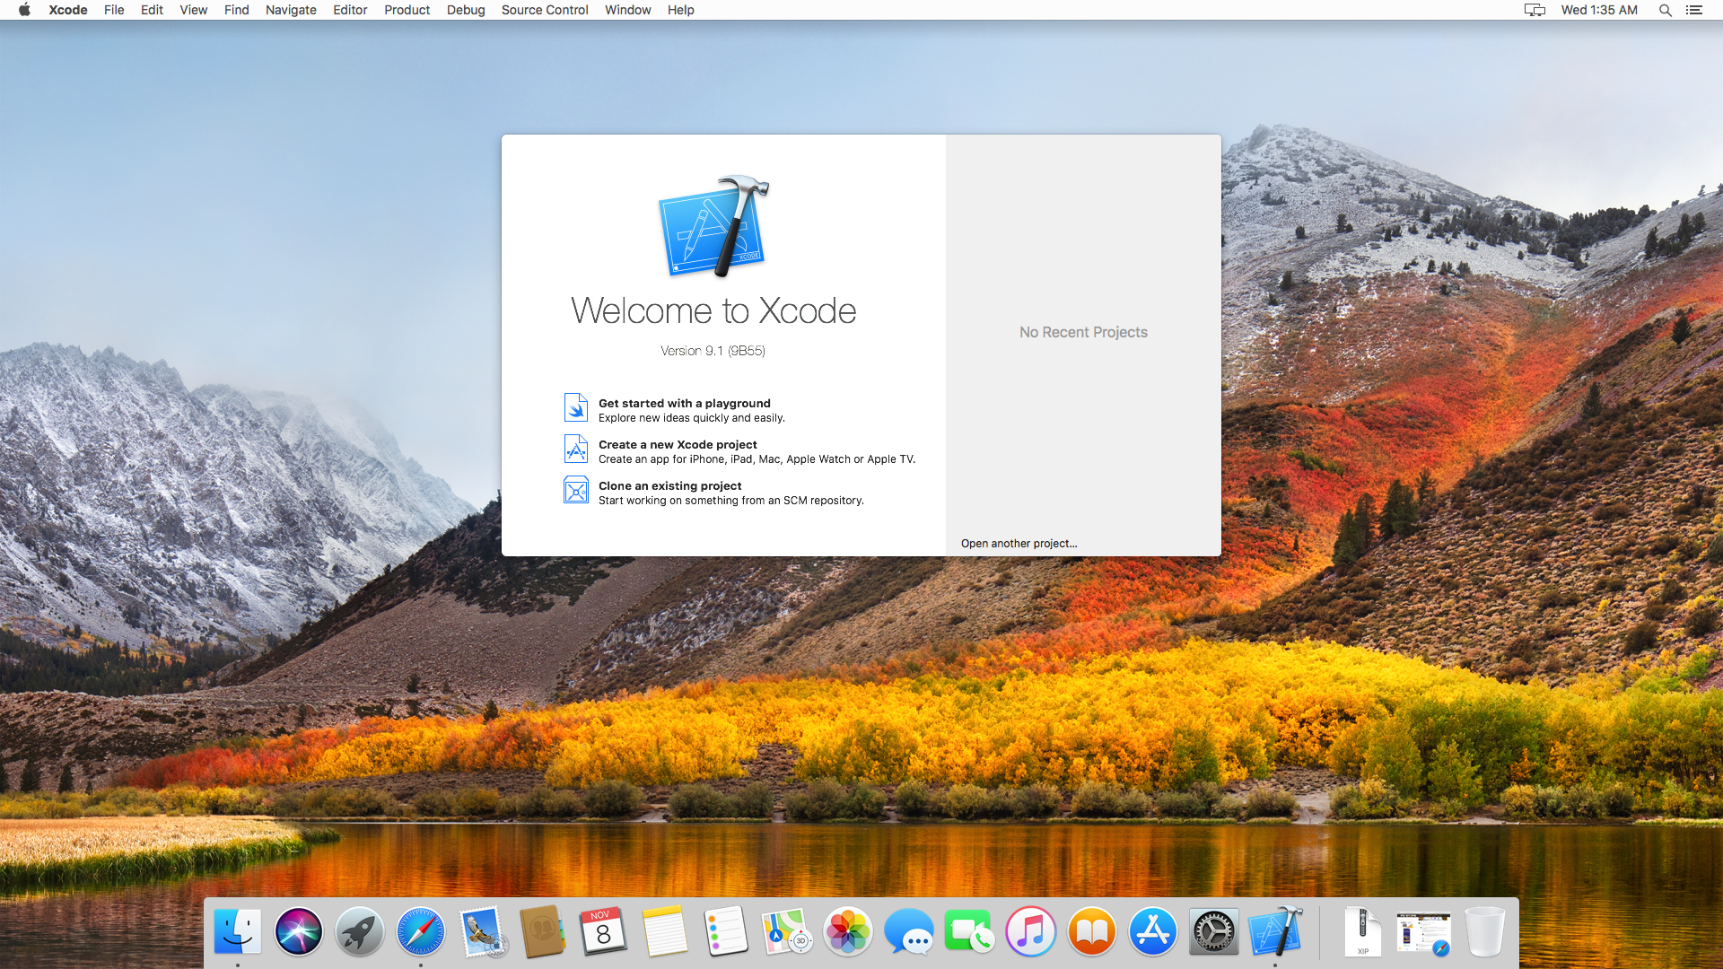Open FaceTime green icon in Dock
Image resolution: width=1723 pixels, height=969 pixels.
[969, 931]
